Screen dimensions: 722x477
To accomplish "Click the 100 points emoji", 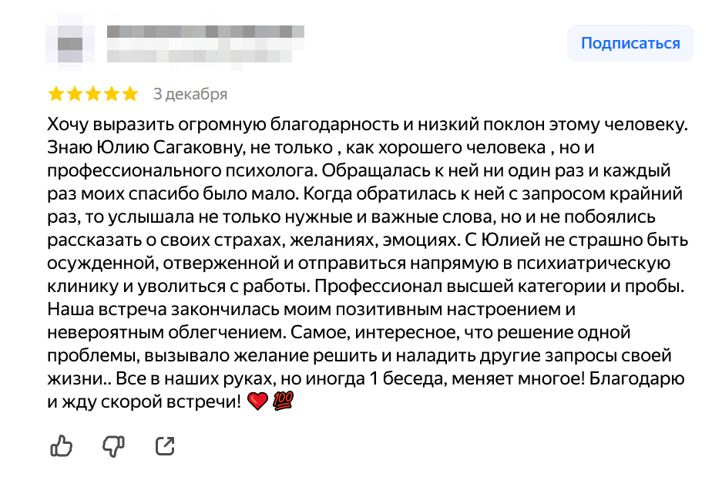I will 284,401.
